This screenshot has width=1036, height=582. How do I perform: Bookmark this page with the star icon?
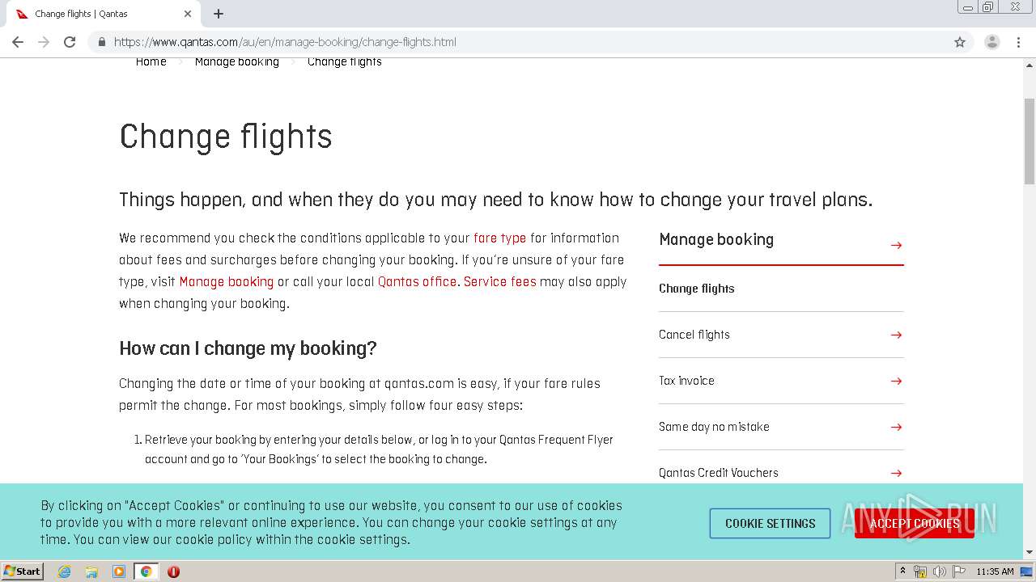[x=960, y=42]
